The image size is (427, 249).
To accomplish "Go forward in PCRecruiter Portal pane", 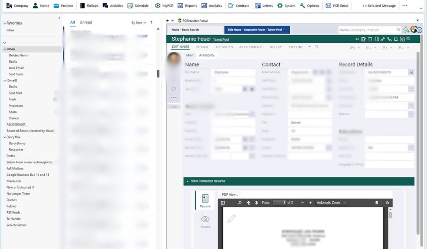I will point(173,21).
